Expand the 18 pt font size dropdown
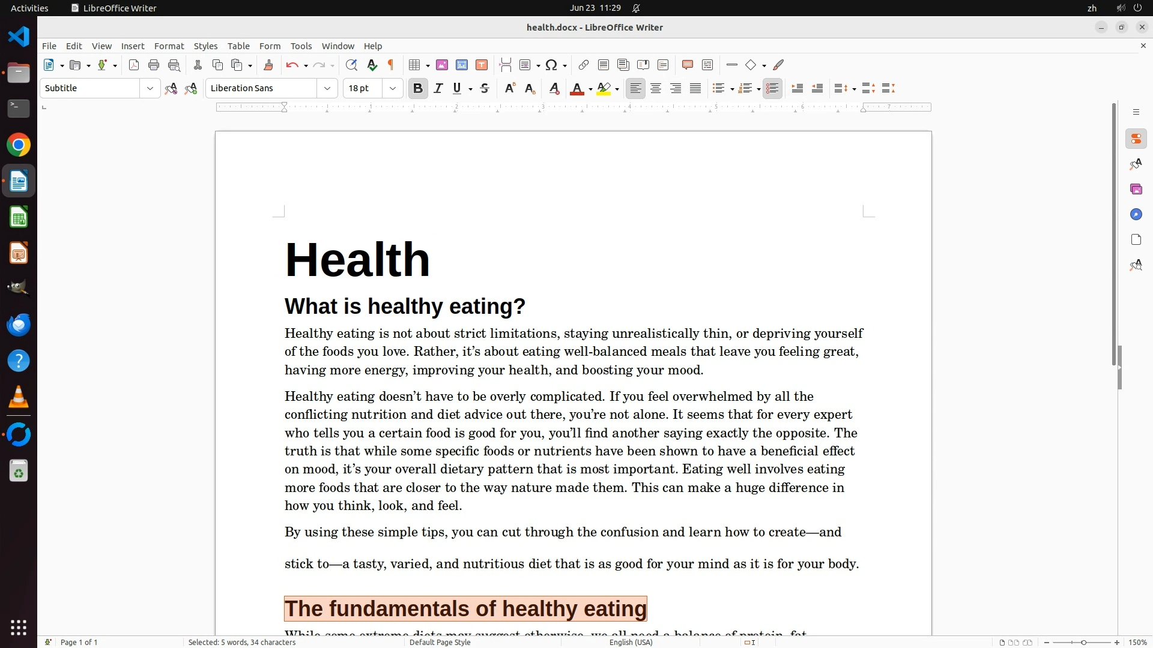This screenshot has height=648, width=1153. click(393, 89)
